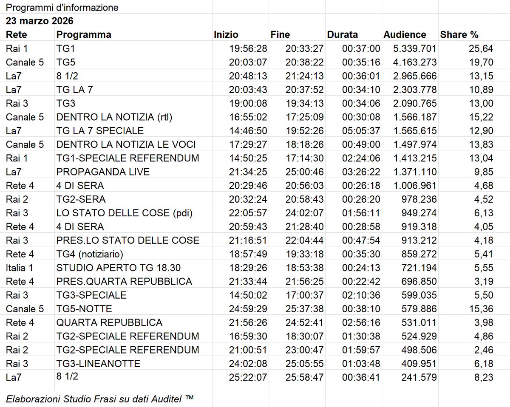Click the audience value 1.006.961
510x407 pixels.
click(415, 185)
